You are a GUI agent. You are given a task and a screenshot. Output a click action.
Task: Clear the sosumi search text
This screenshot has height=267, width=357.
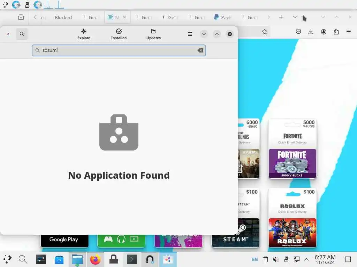200,50
